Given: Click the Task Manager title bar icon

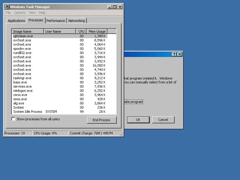Looking at the screenshot, I should point(7,7).
